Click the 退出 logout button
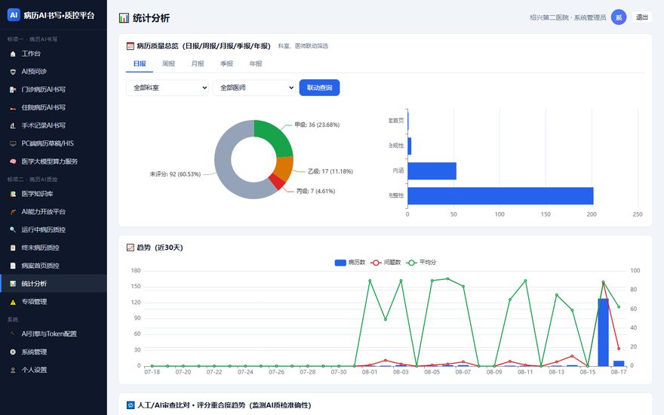Viewport: 664px width, 415px height. pyautogui.click(x=642, y=17)
